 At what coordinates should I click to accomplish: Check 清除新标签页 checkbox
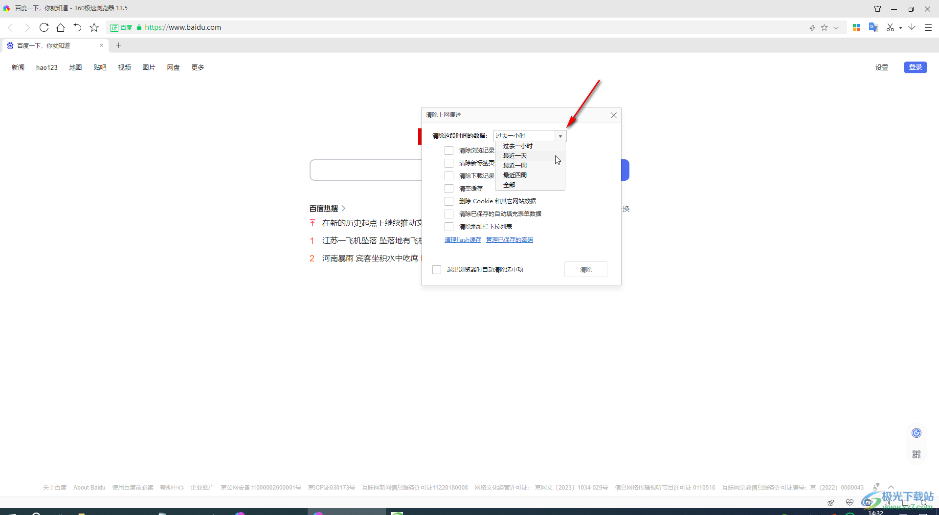(449, 163)
